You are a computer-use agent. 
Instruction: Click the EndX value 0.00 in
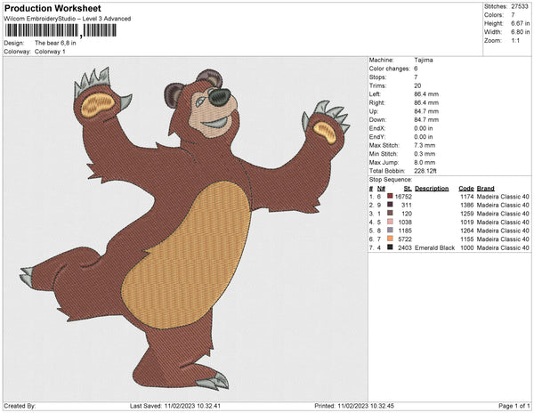(x=424, y=128)
